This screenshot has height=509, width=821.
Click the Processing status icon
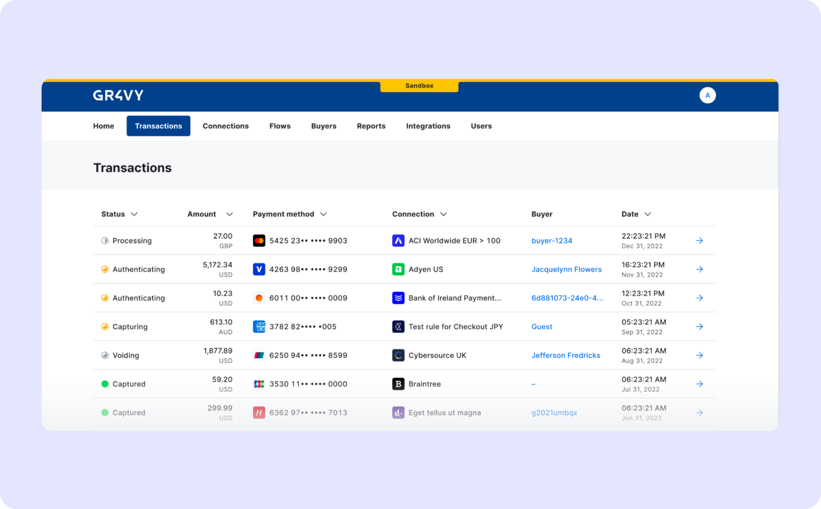coord(105,240)
